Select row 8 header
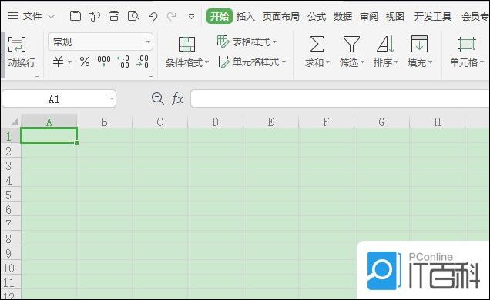This screenshot has height=300, width=490. pyautogui.click(x=11, y=238)
